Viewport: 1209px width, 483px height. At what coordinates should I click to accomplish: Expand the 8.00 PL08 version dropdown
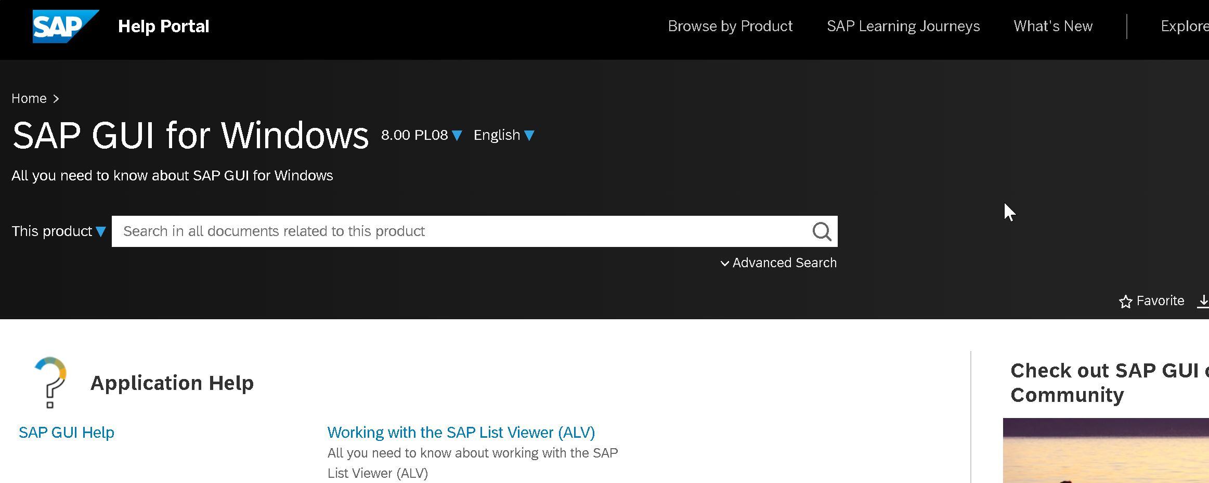click(421, 135)
